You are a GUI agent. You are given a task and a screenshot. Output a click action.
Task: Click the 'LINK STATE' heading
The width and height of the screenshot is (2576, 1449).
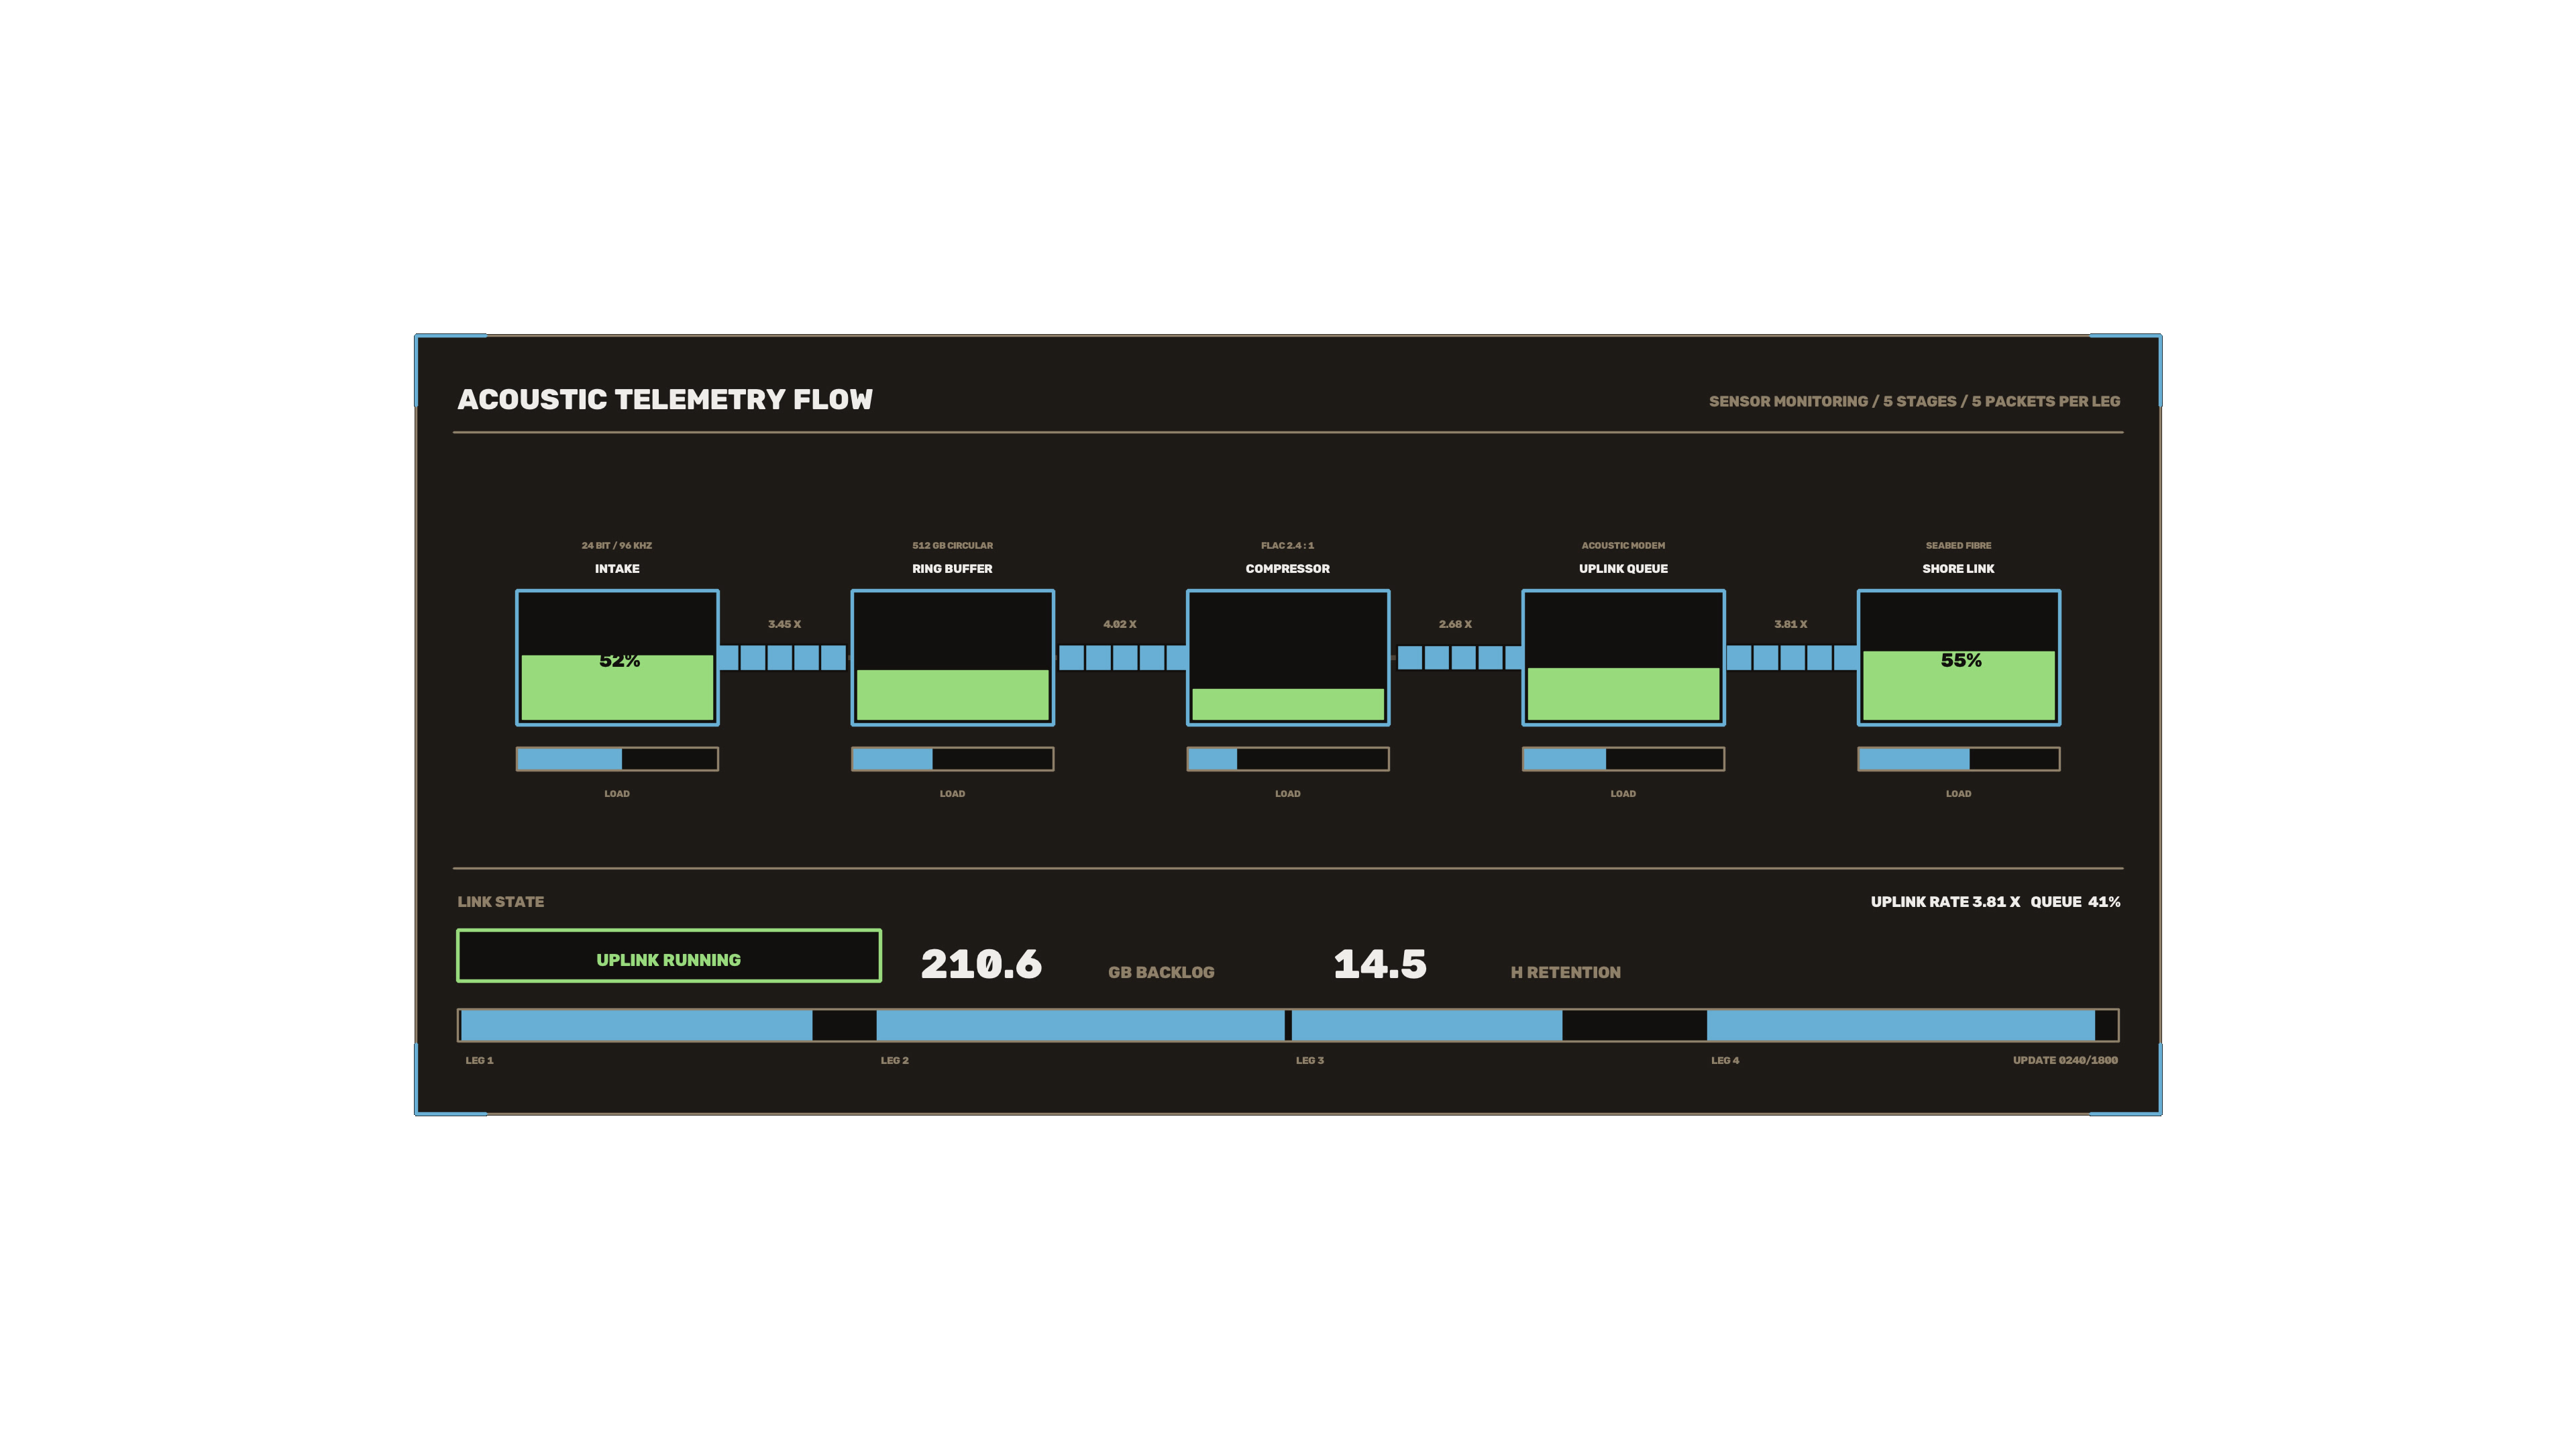point(500,901)
